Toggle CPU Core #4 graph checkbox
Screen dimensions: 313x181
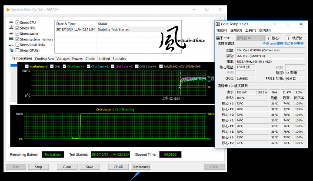pos(137,66)
